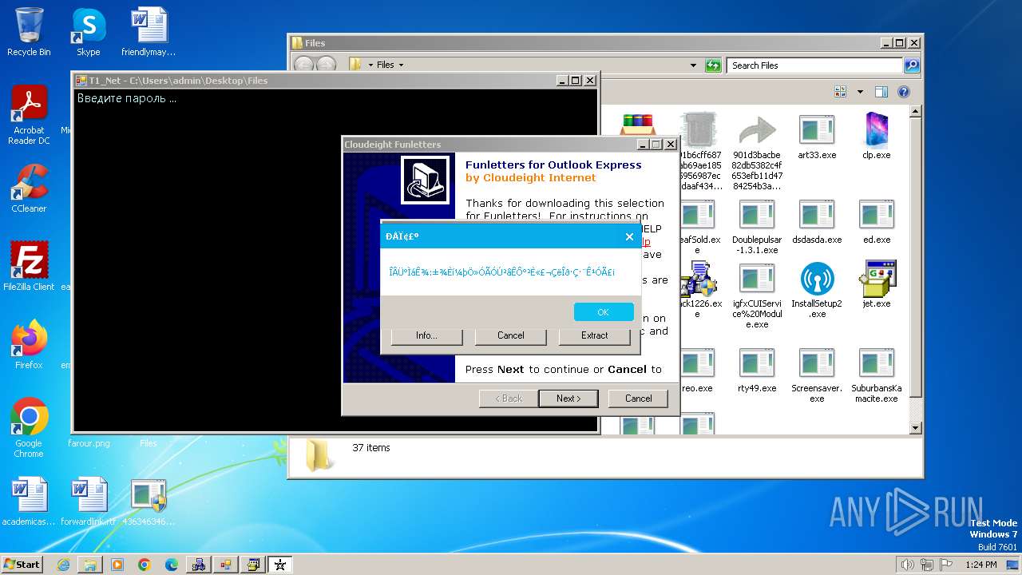Viewport: 1022px width, 575px height.
Task: Click OK in the garbled message dialog
Action: point(603,312)
